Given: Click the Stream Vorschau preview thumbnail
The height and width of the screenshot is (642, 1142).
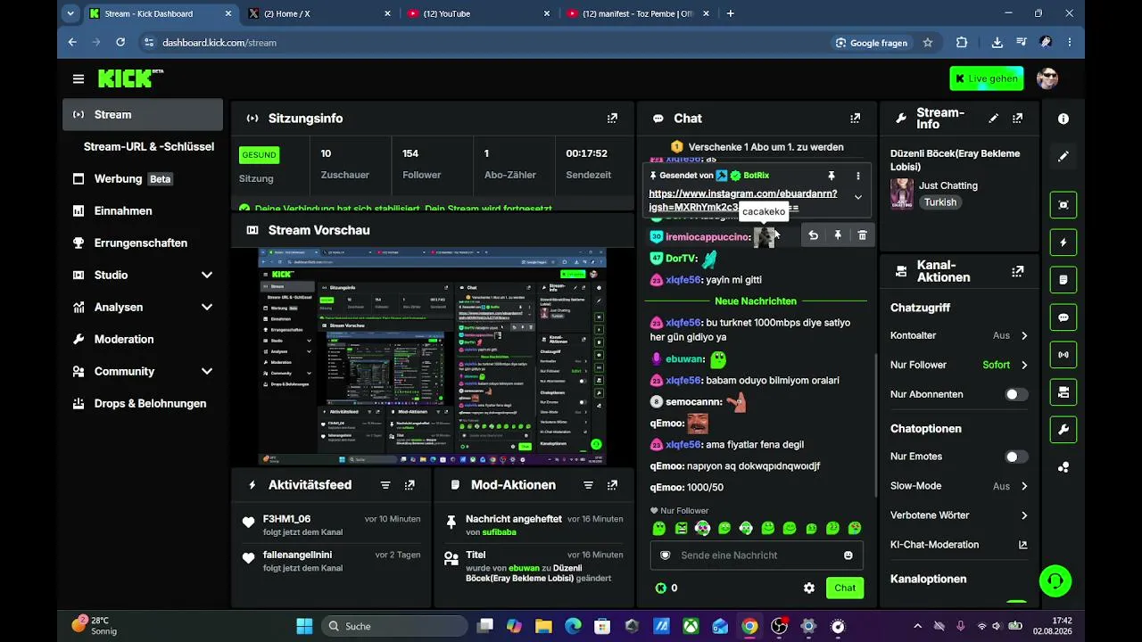Looking at the screenshot, I should [433, 357].
